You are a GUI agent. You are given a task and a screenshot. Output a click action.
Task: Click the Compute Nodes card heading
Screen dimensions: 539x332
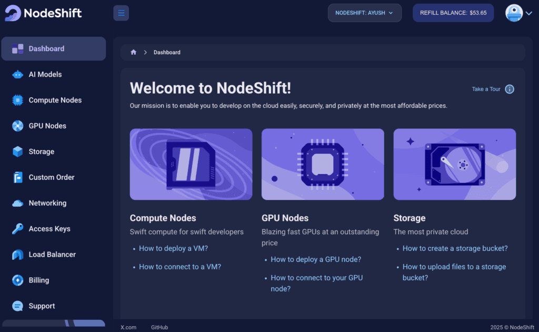(x=163, y=218)
